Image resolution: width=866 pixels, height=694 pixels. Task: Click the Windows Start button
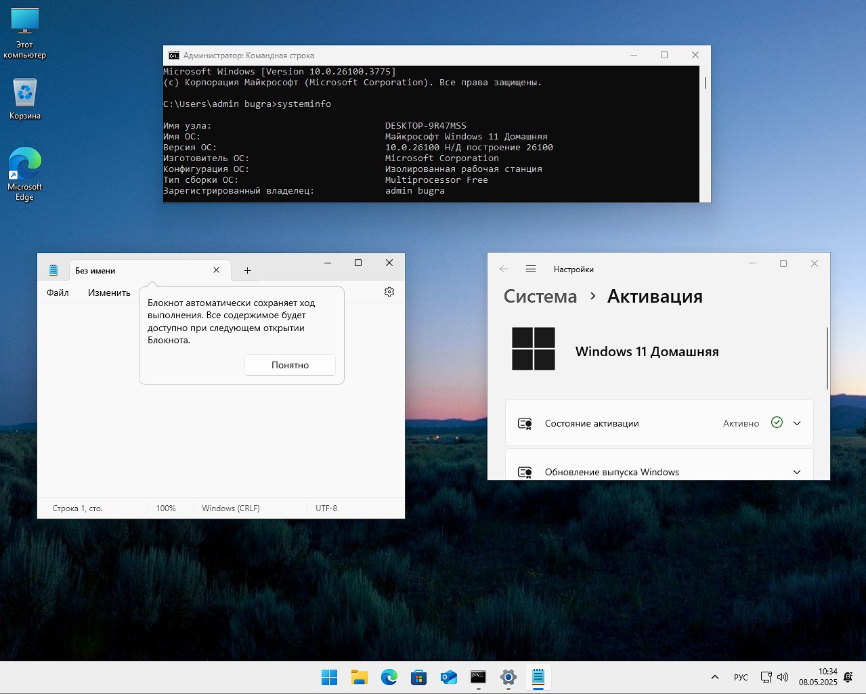click(330, 677)
